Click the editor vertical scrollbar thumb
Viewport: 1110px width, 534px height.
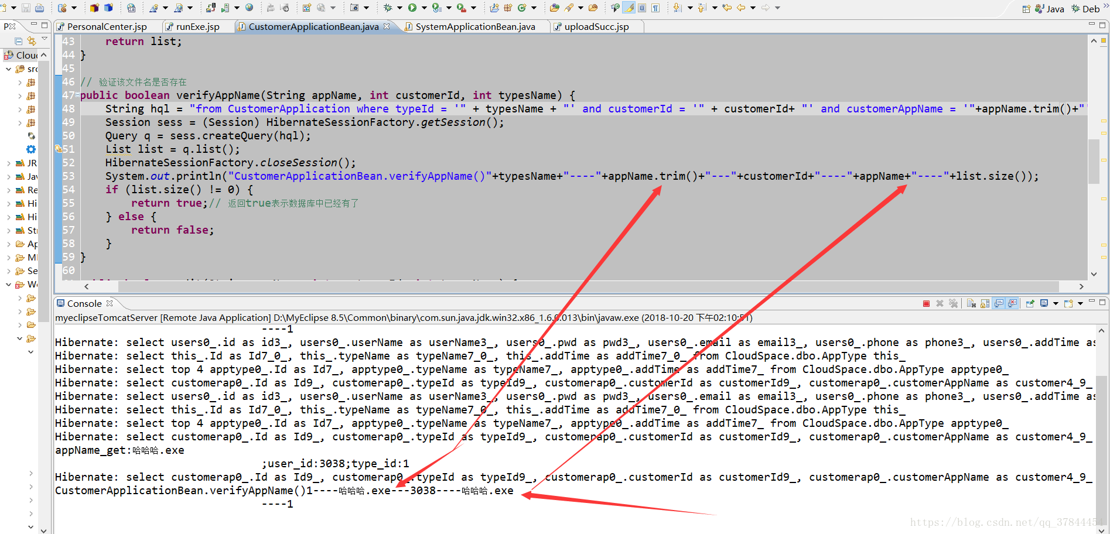tap(1093, 161)
